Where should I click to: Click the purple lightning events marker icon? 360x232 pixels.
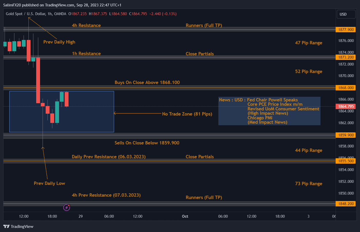[66, 207]
